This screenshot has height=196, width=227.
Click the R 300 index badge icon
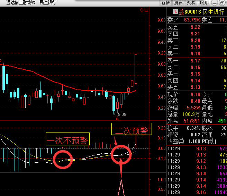coord(182,12)
